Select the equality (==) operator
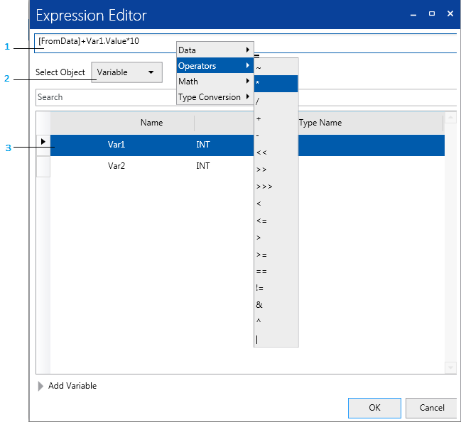The width and height of the screenshot is (461, 422). [276, 272]
